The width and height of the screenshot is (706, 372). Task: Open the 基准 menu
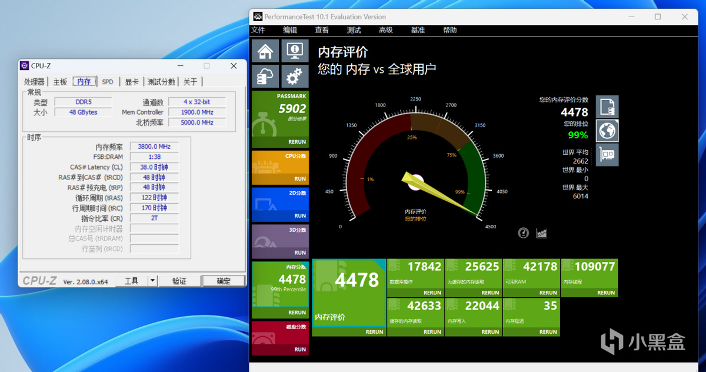coord(418,30)
